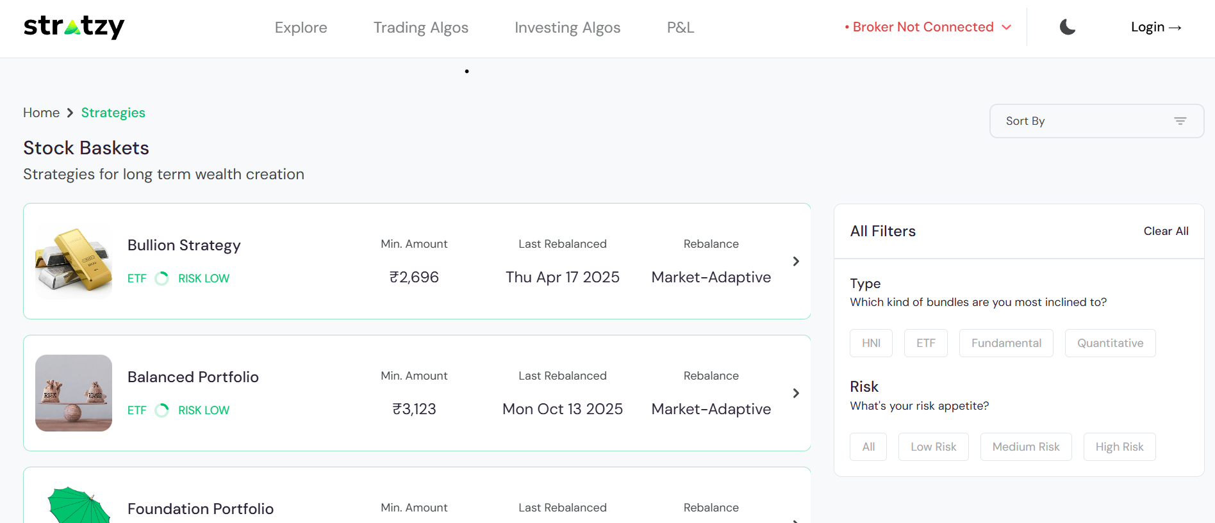Click the Stratzy logo
This screenshot has height=523, width=1215.
pos(74,27)
